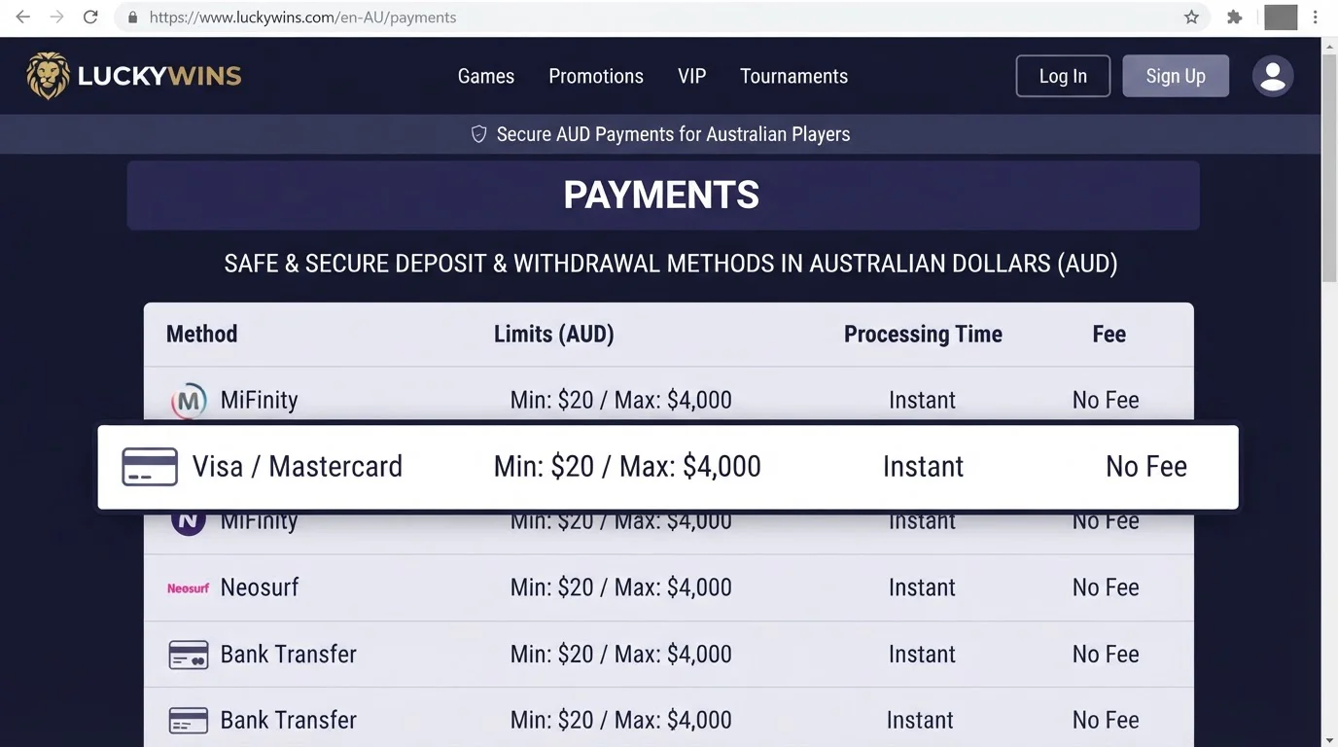Click the limits value in Neosurf row
Image resolution: width=1338 pixels, height=747 pixels.
point(621,587)
